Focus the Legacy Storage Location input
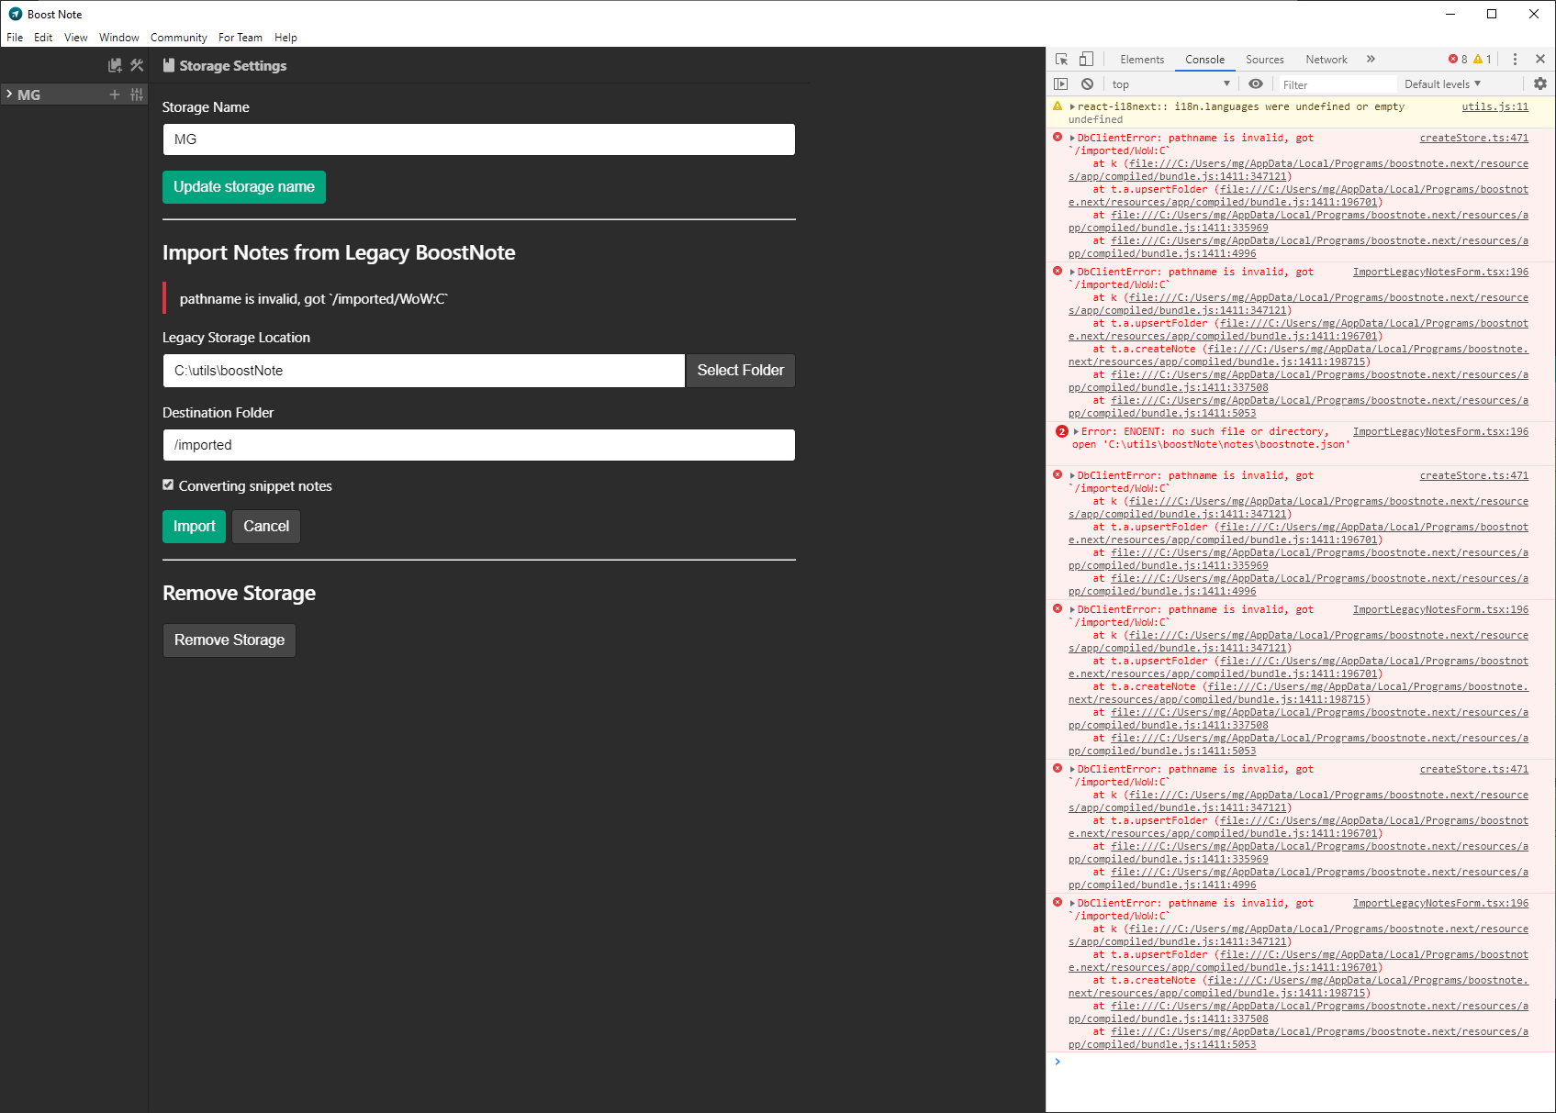The height and width of the screenshot is (1113, 1556). pos(423,371)
